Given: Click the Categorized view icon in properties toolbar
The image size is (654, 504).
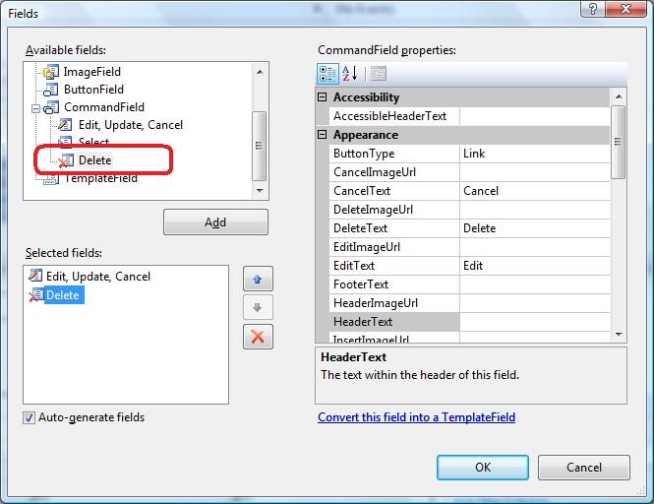Looking at the screenshot, I should (327, 74).
